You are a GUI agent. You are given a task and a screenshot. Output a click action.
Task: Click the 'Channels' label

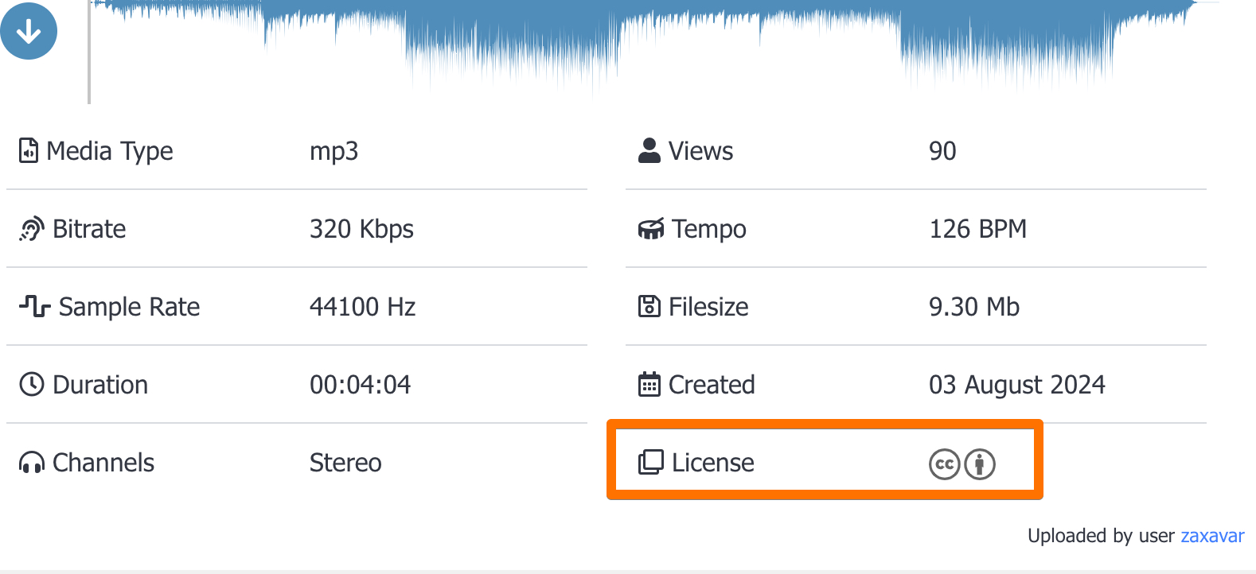(103, 463)
